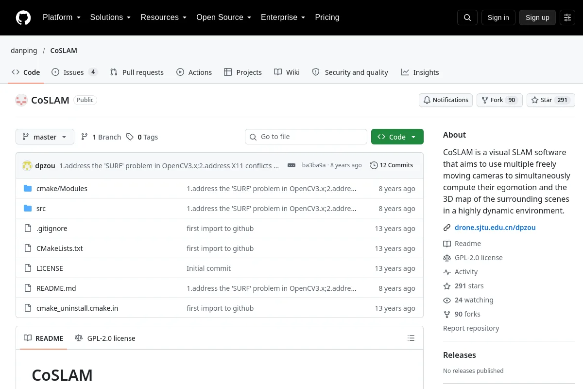Expand the Enterprise dropdown menu
This screenshot has height=389, width=583.
pos(283,18)
